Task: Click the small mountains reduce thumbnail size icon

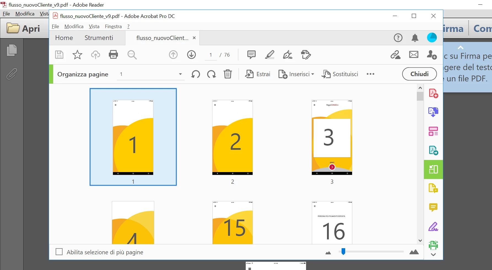Action: tap(328, 253)
